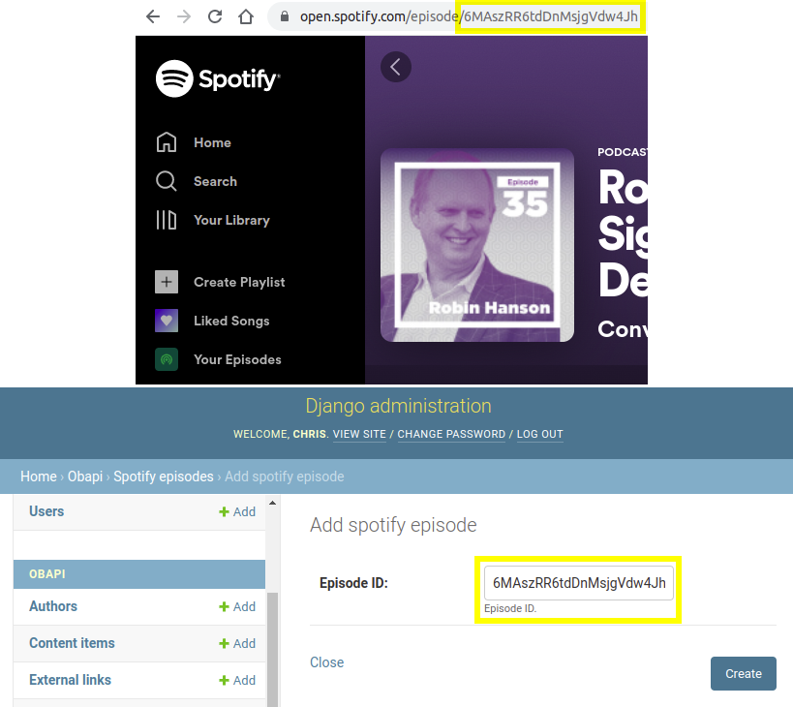The image size is (793, 707).
Task: Click the browser home icon
Action: pyautogui.click(x=246, y=16)
